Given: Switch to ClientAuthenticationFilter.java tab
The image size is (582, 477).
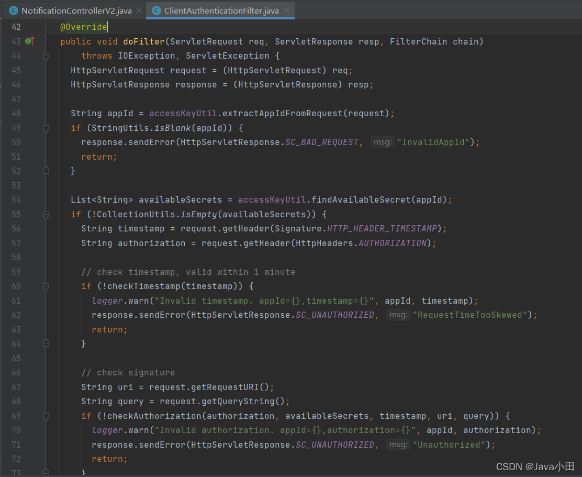Looking at the screenshot, I should click(x=221, y=11).
